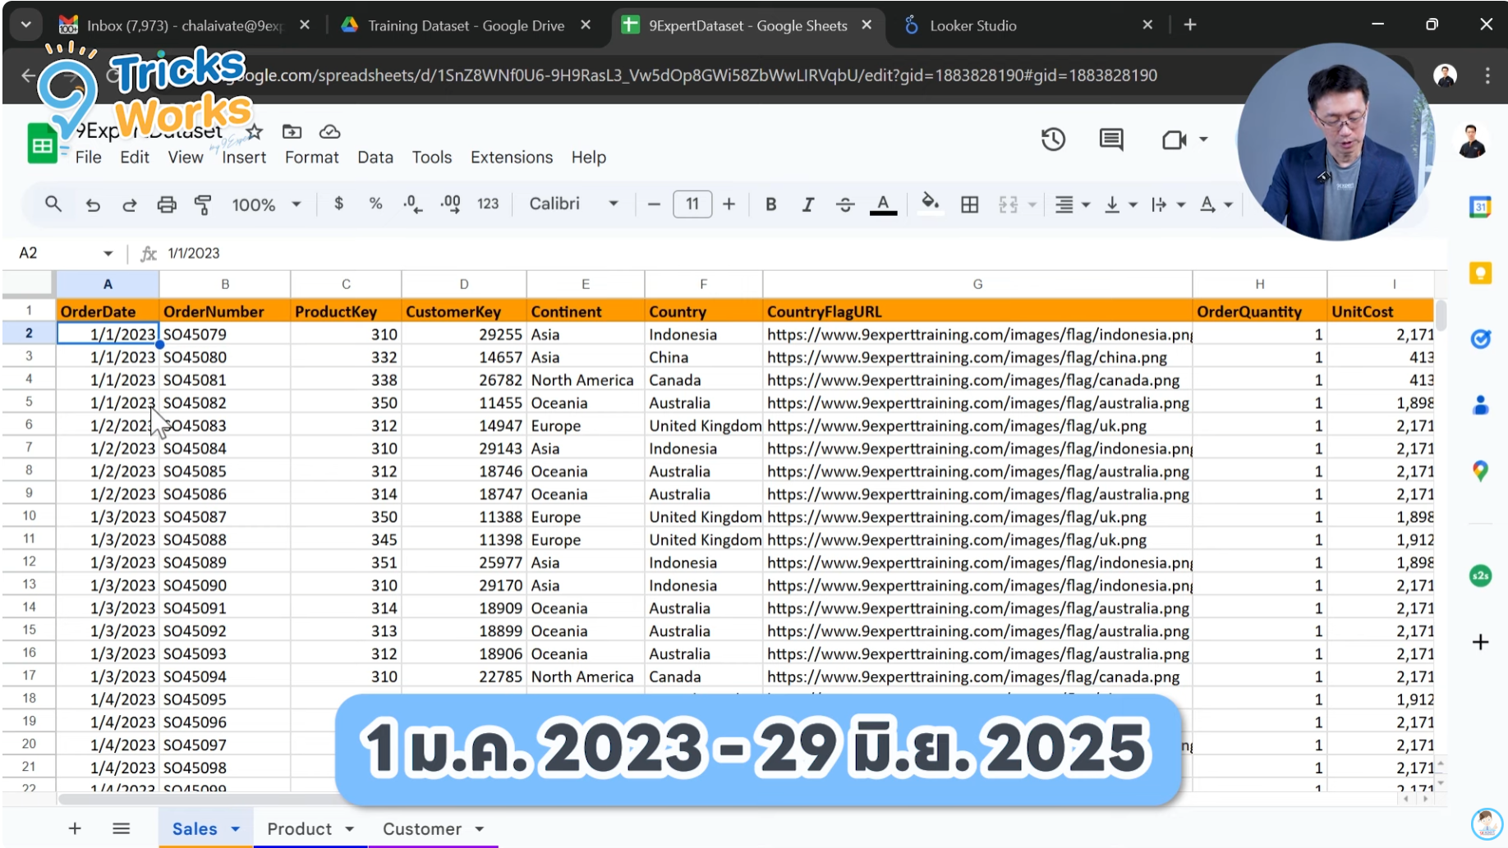Open the borders tool
Screen dimensions: 1508x848
[969, 204]
